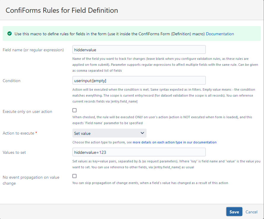Click the help text starting 'When checked, the rule'
The image size is (264, 219).
tap(162, 120)
